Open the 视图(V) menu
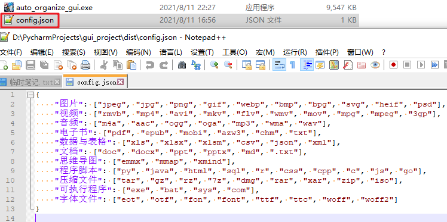Screen dimensions: 447x222 point(106,52)
